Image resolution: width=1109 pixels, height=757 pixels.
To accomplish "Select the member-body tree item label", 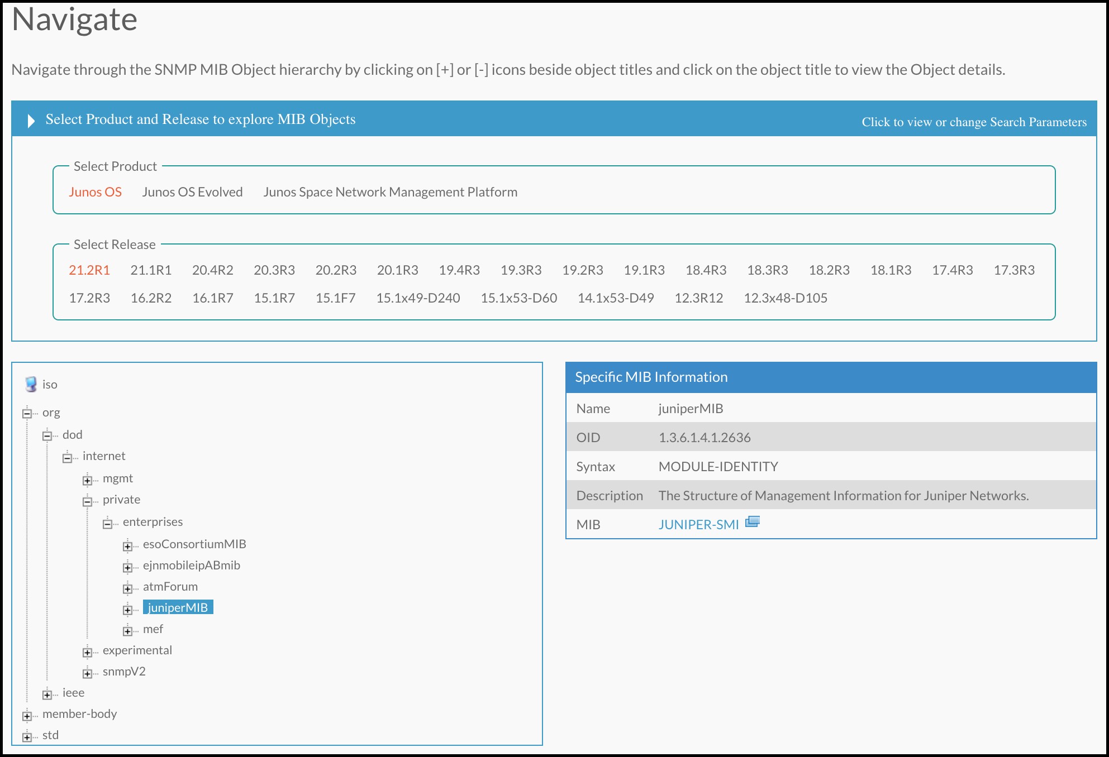I will (79, 714).
